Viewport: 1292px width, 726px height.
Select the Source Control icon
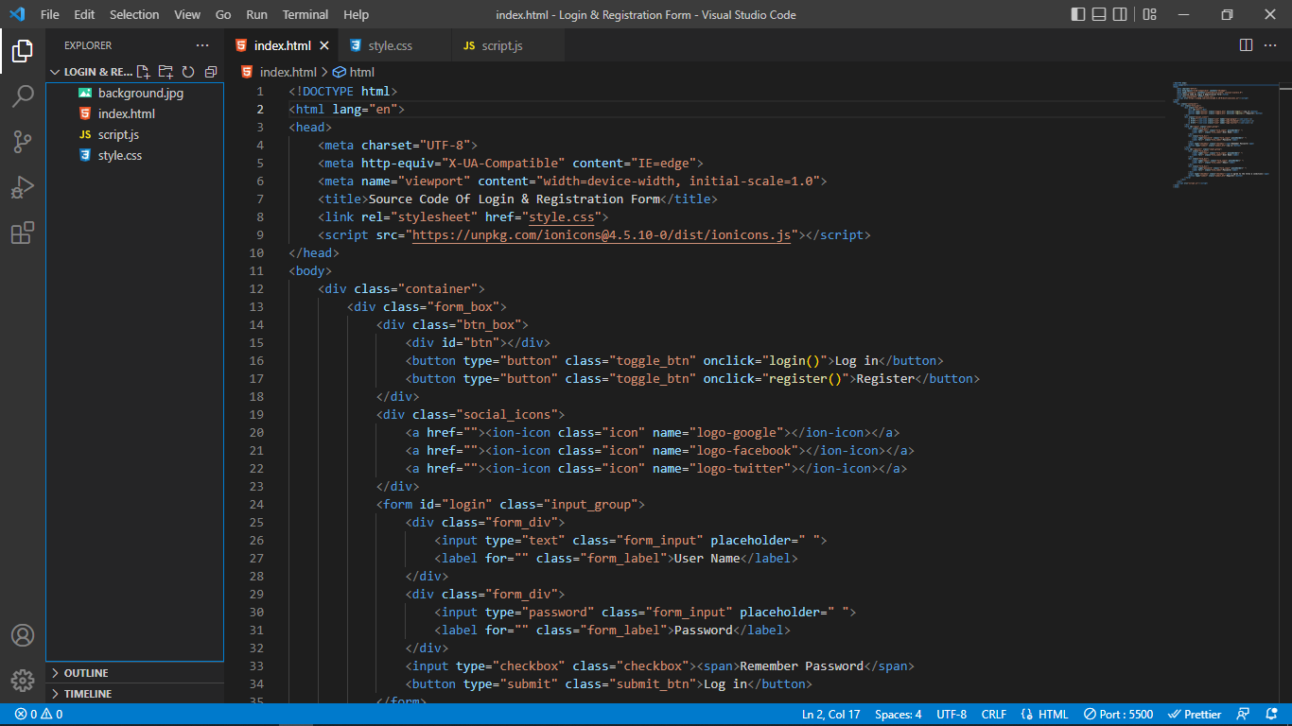[23, 142]
